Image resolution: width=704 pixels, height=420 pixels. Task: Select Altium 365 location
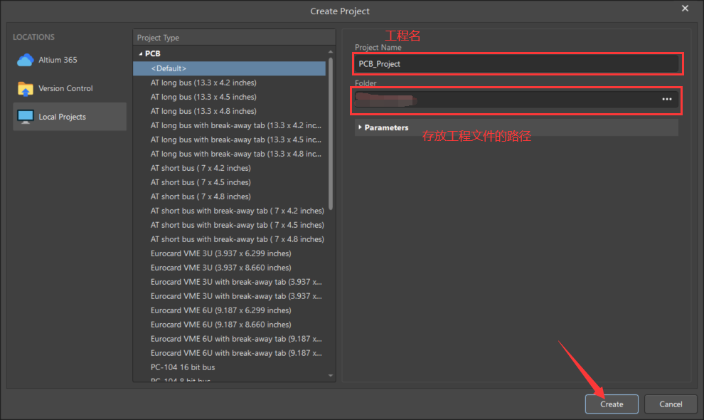pyautogui.click(x=70, y=60)
